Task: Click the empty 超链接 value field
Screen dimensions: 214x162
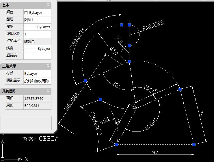Action: pos(37,56)
